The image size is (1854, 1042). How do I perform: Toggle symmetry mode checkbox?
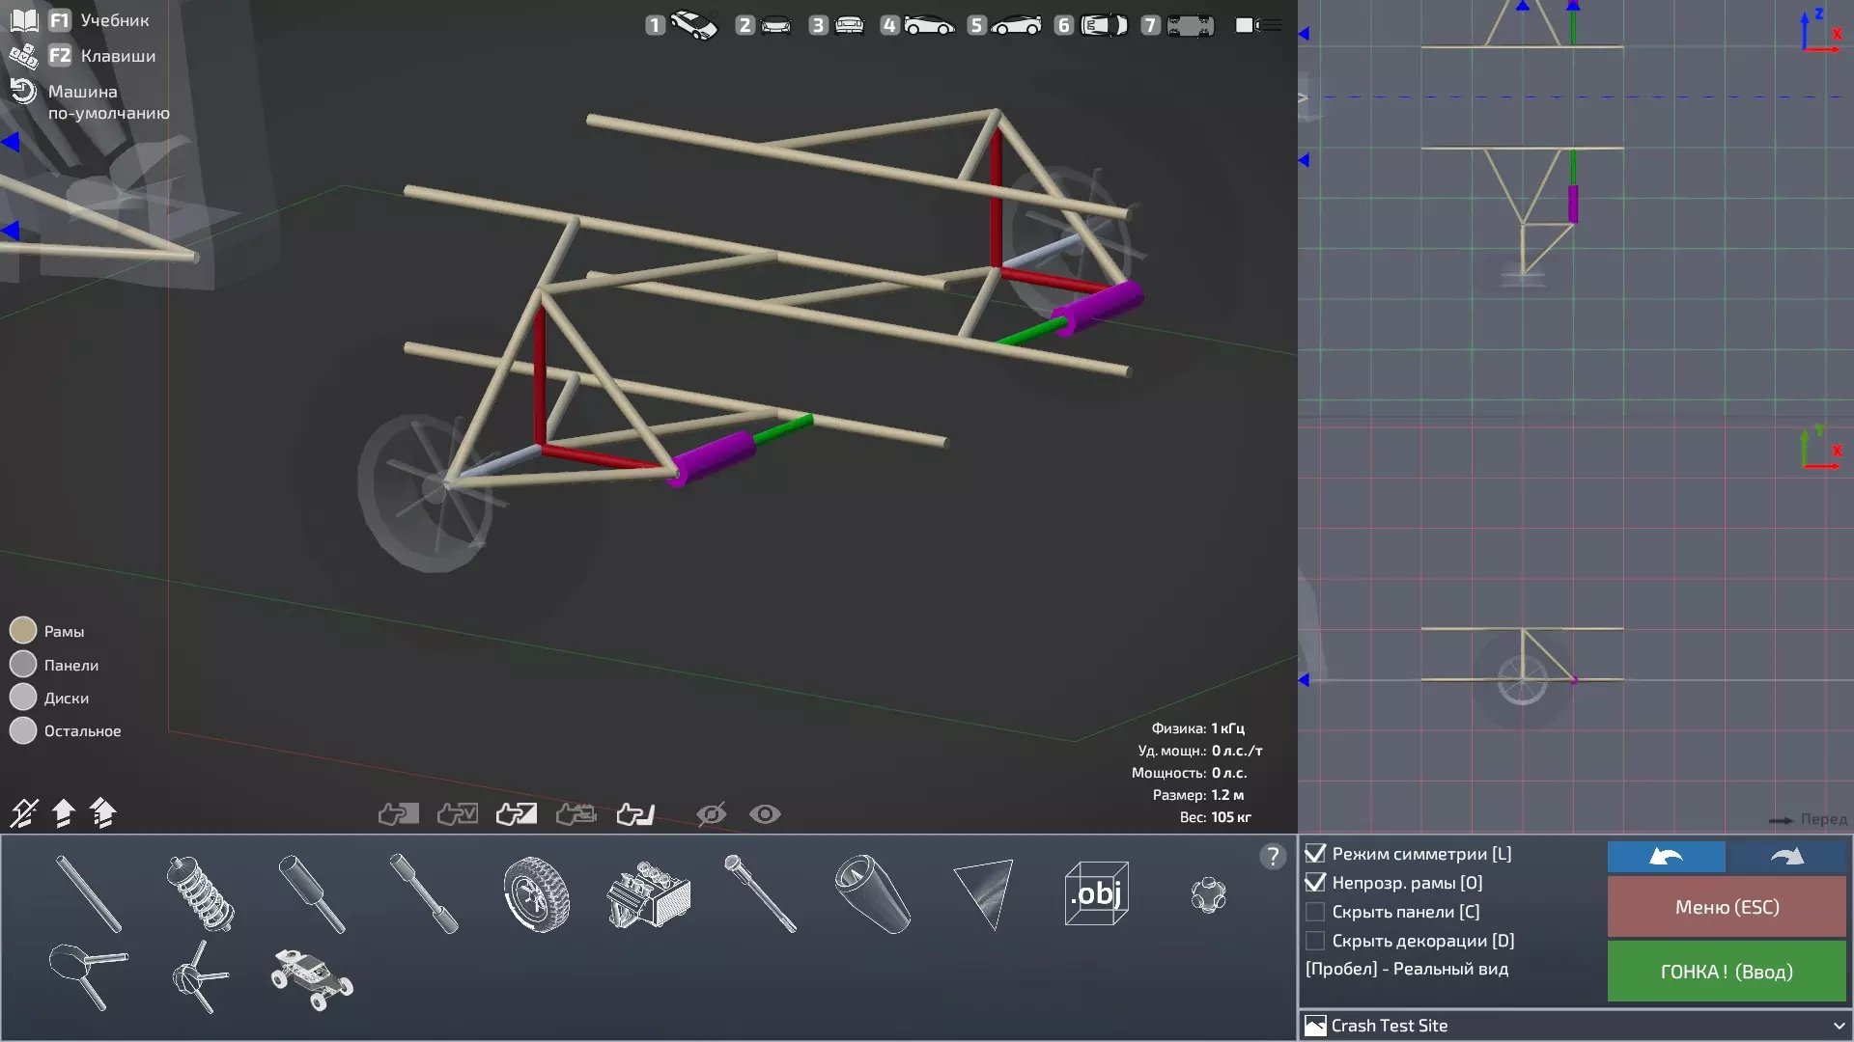[x=1315, y=854]
